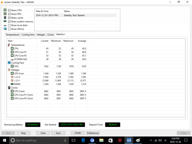The image size is (192, 144).
Task: Open Microsoft Edge from the taskbar
Action: coord(83,140)
